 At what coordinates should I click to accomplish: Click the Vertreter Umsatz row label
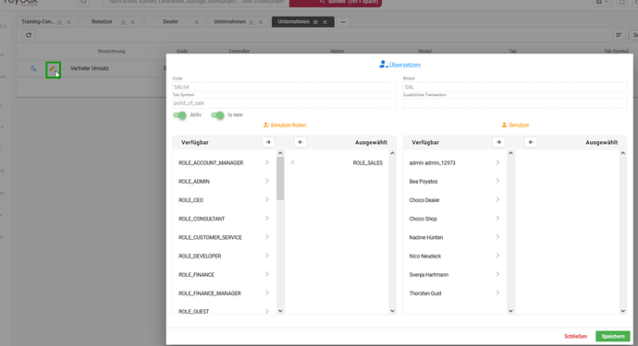[x=90, y=68]
